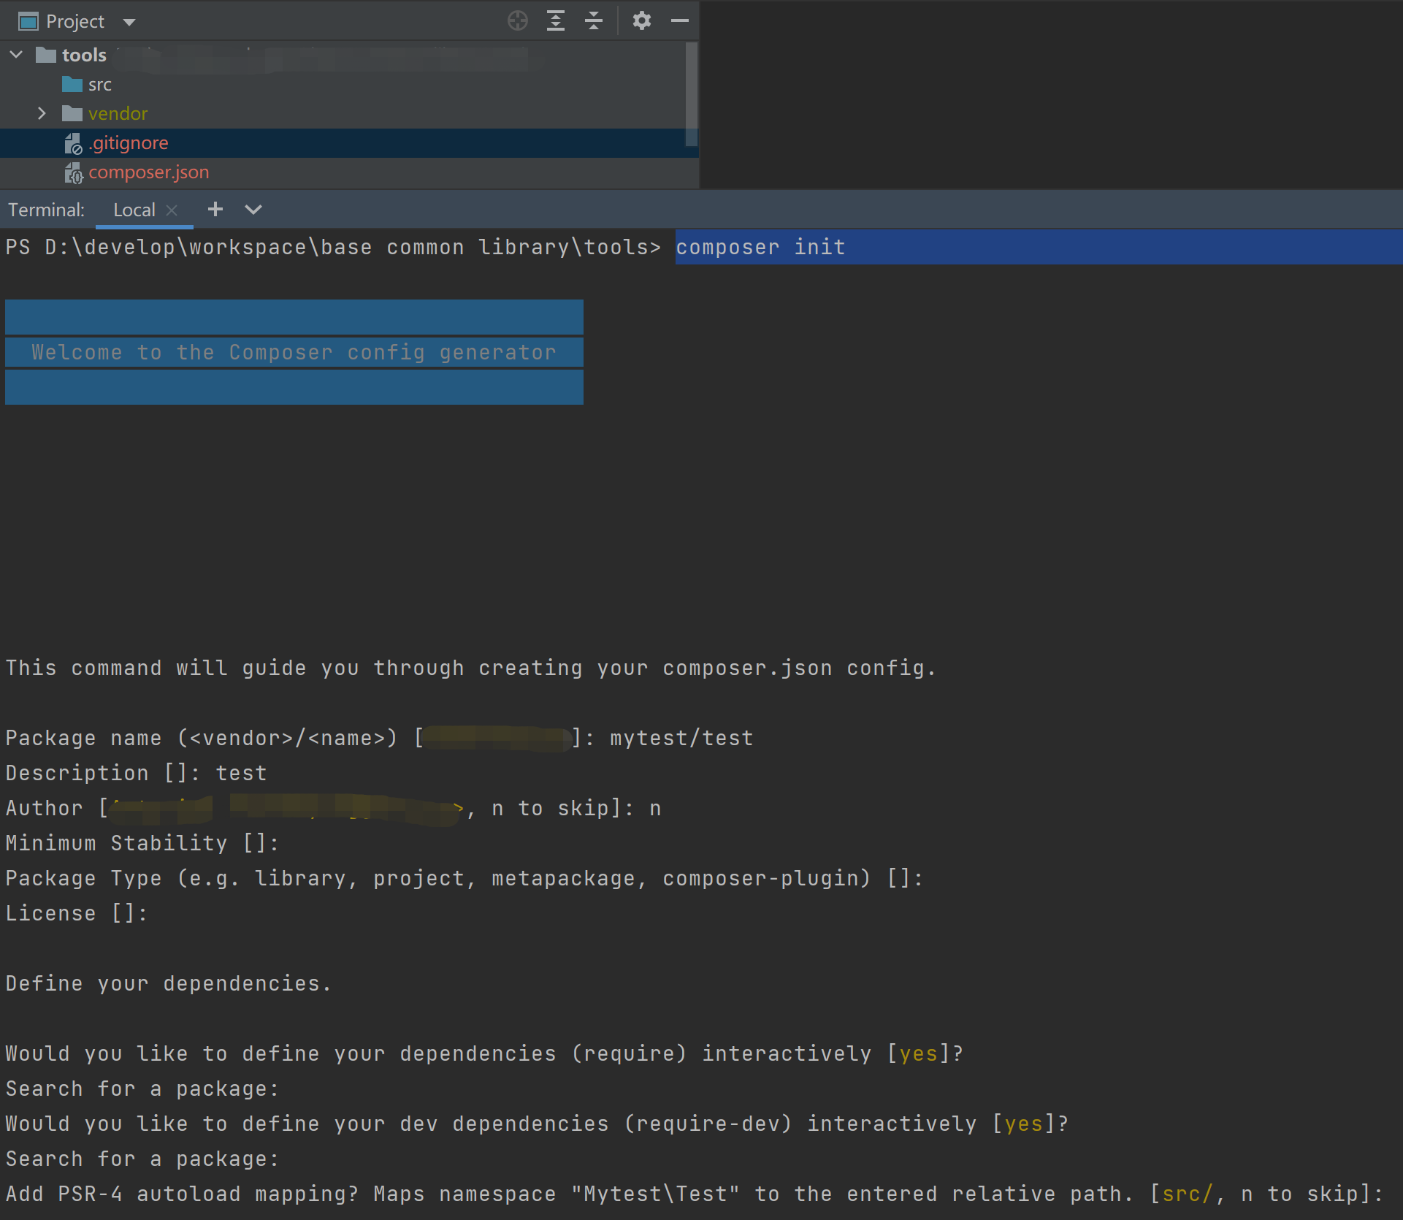Click the Expand All icon in Project toolbar
This screenshot has width=1403, height=1220.
[x=556, y=20]
